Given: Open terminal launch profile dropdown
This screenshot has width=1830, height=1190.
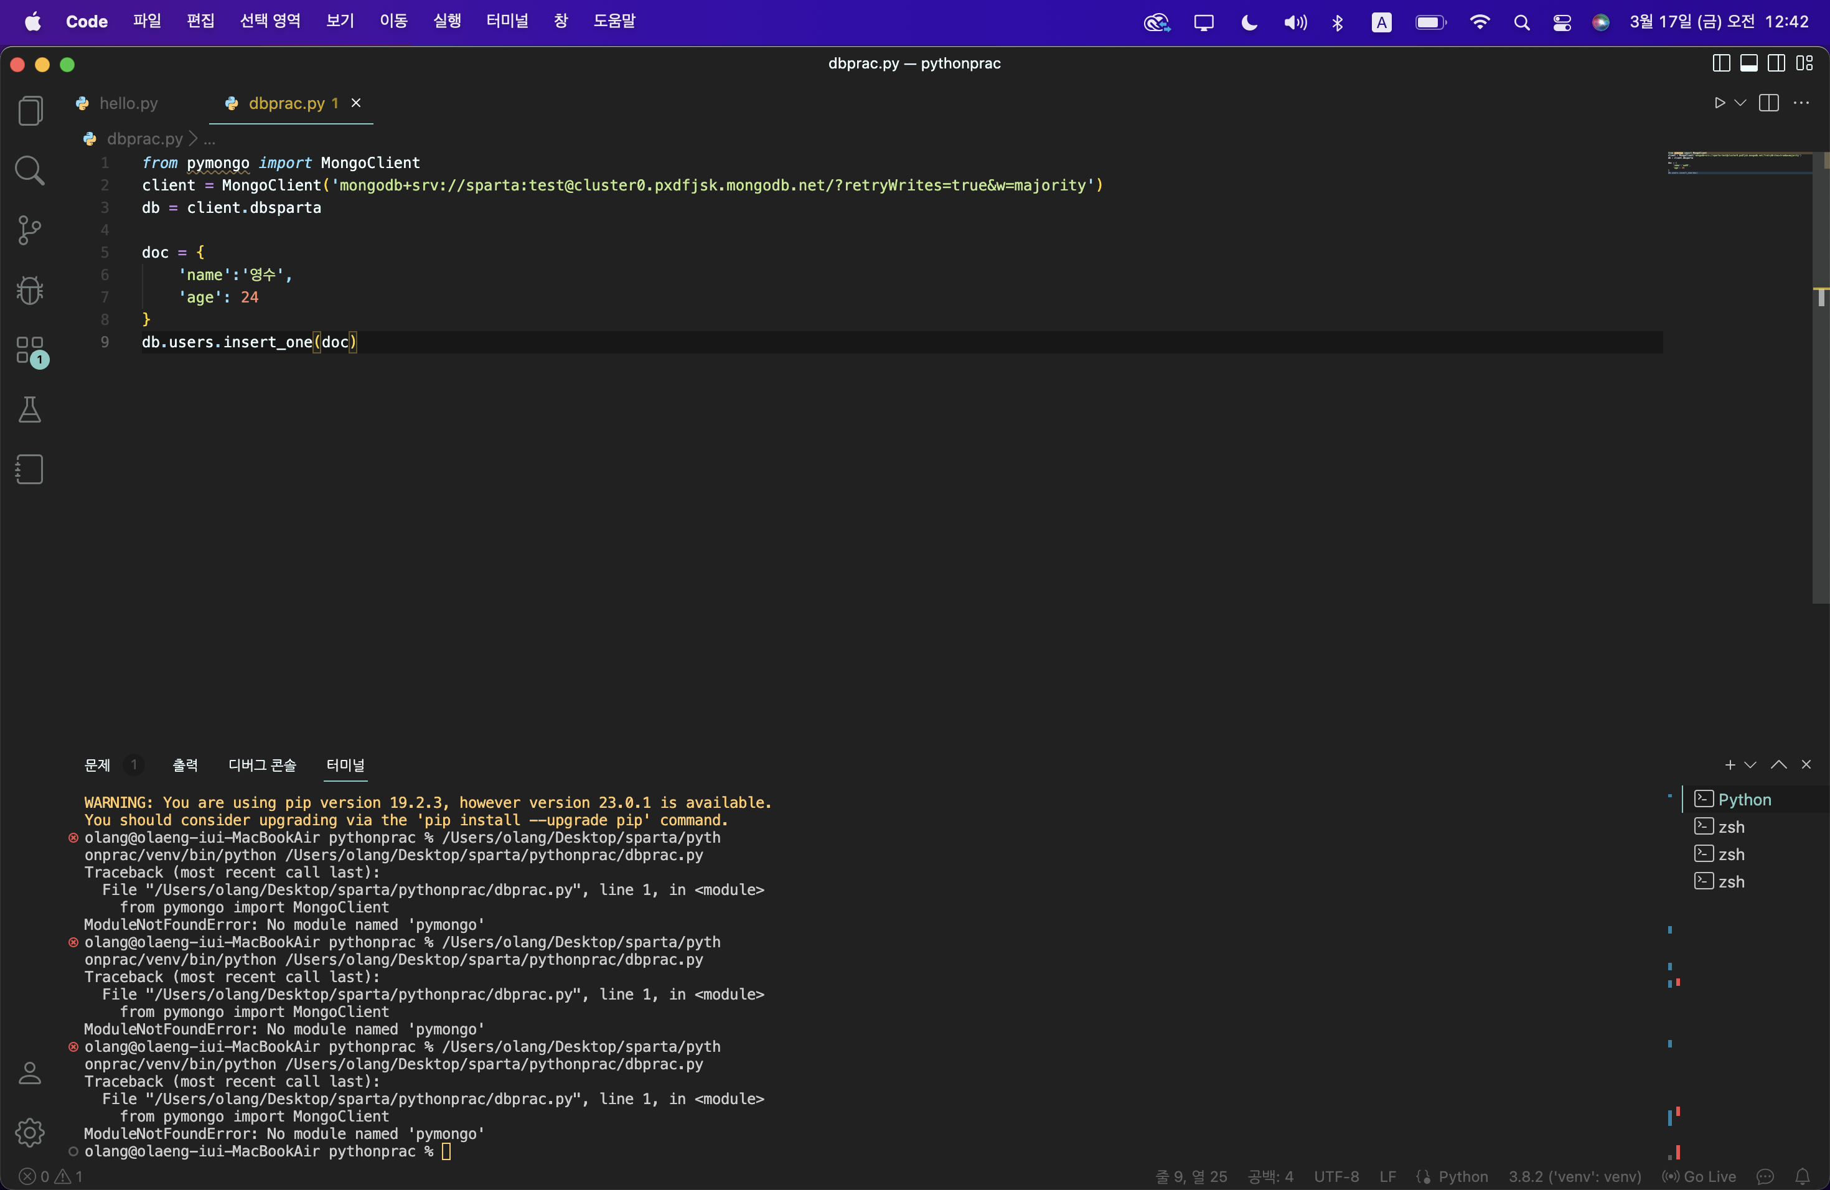Looking at the screenshot, I should click(x=1751, y=765).
